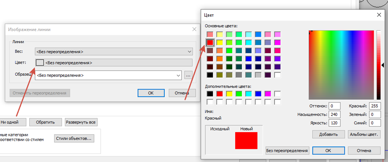
Task: Select first empty additional color slot
Action: pos(277,94)
